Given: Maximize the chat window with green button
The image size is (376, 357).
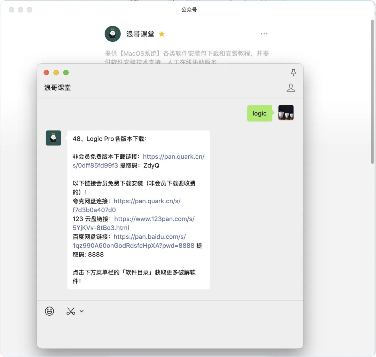Looking at the screenshot, I should (x=66, y=73).
